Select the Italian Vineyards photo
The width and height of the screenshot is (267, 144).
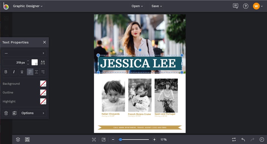[113, 96]
